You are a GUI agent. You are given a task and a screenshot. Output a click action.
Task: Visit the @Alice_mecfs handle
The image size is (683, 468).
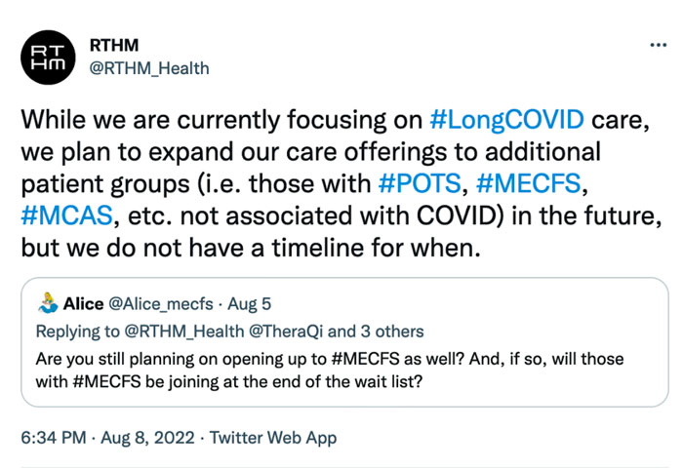(161, 304)
